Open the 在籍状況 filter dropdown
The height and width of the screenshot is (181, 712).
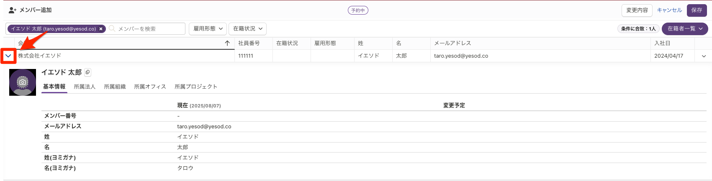coord(248,28)
